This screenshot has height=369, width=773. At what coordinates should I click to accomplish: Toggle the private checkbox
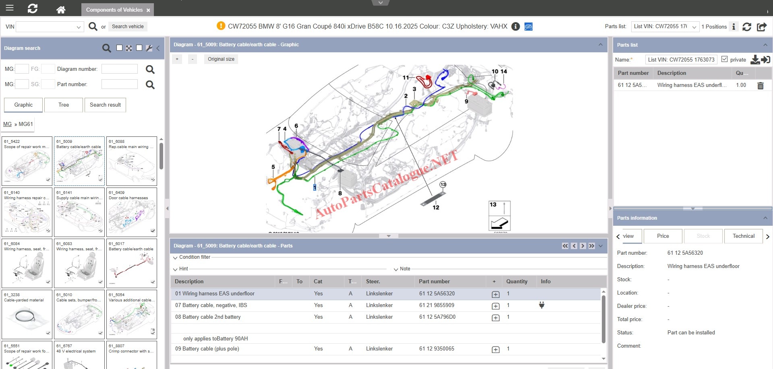(x=724, y=59)
